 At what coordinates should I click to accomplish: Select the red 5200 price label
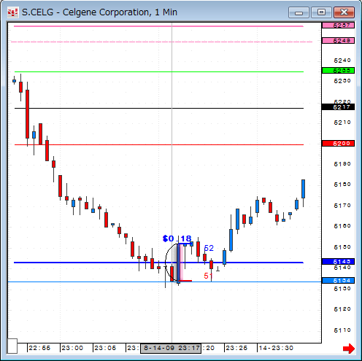(x=338, y=144)
